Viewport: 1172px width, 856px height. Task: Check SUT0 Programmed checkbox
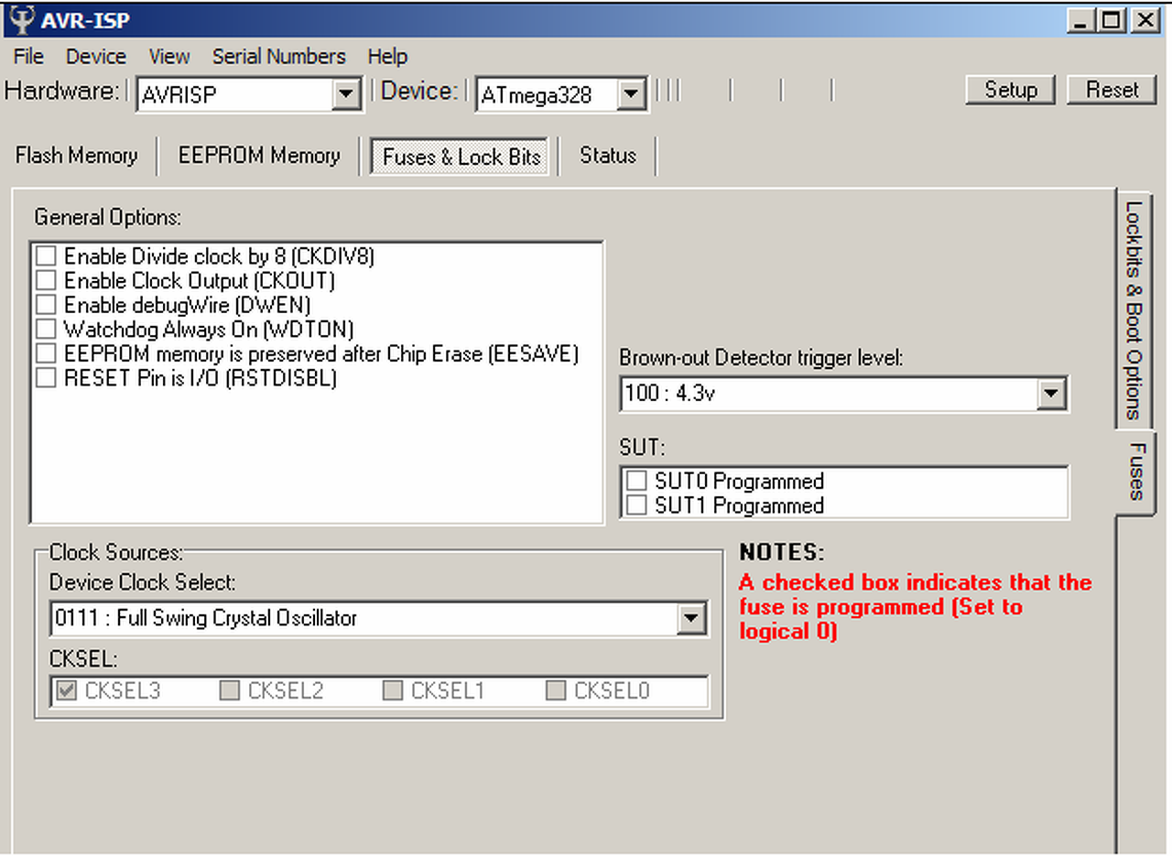click(x=636, y=481)
